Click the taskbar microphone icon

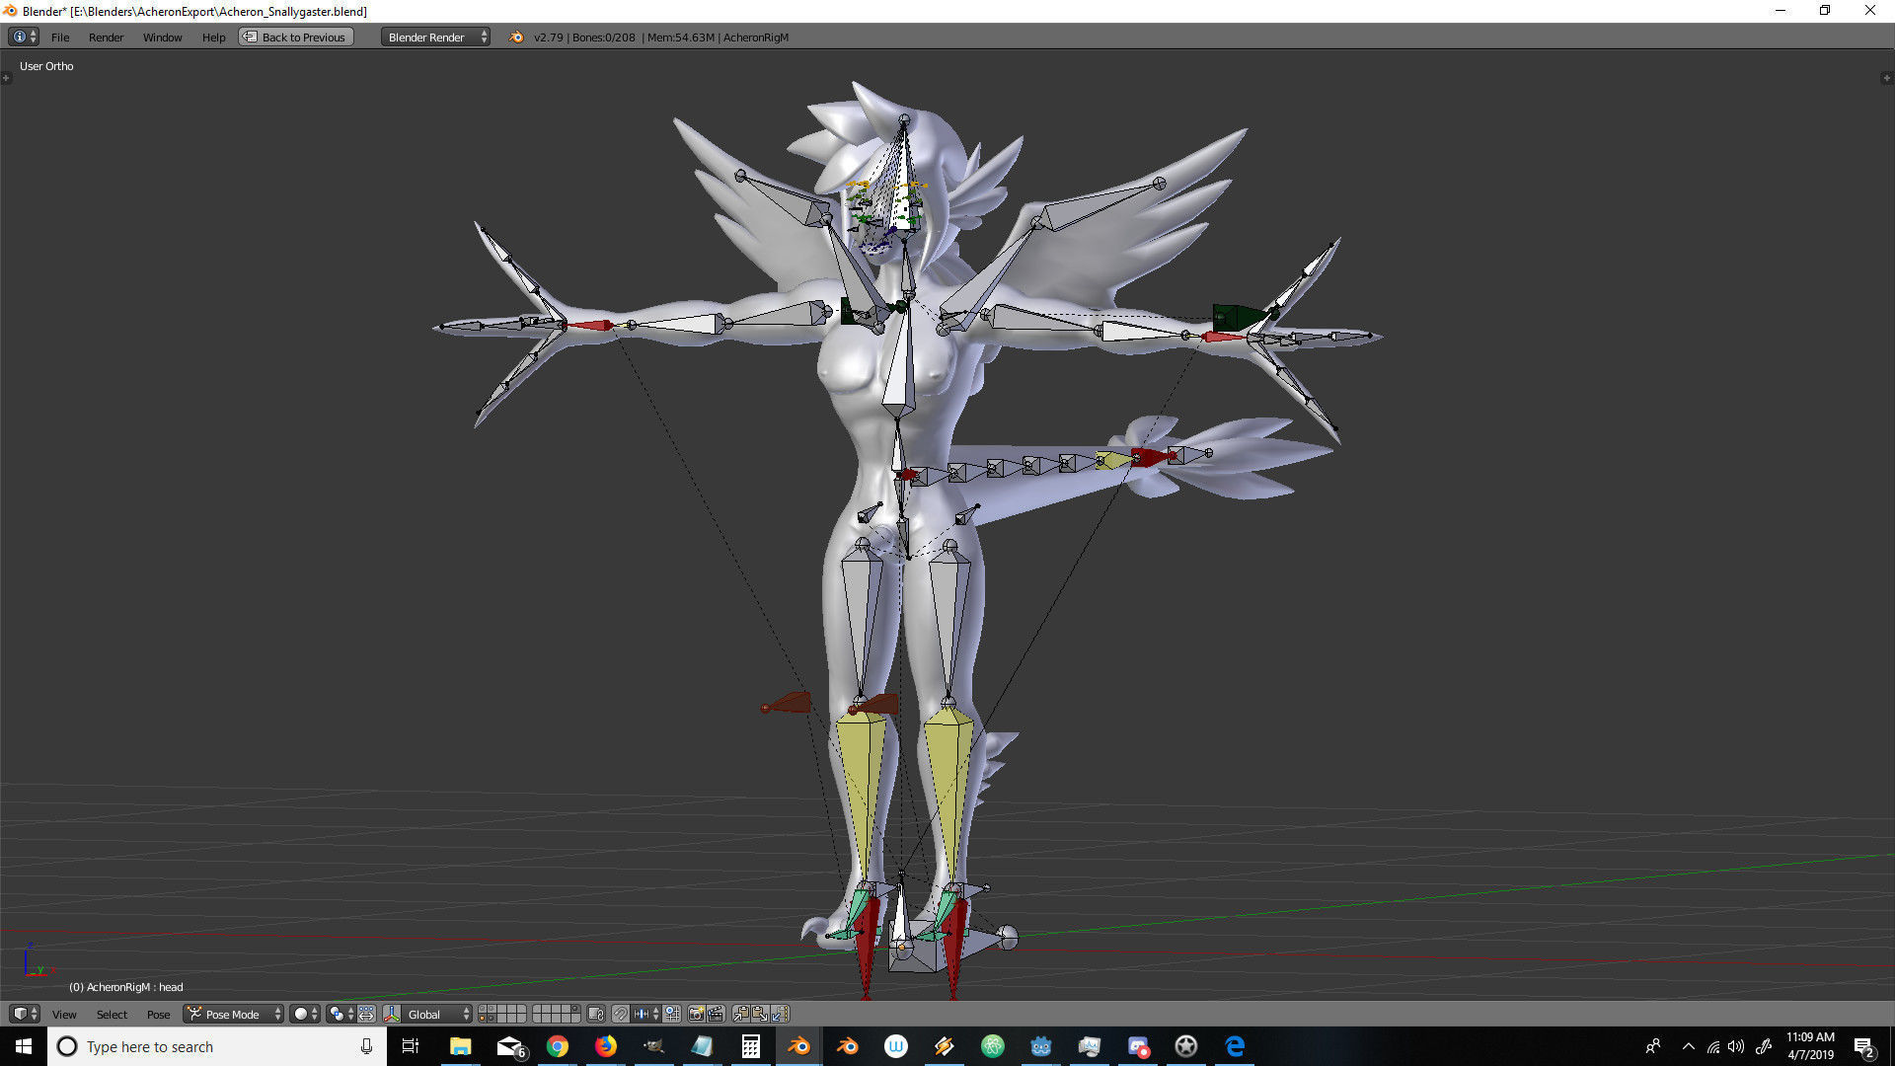(366, 1046)
